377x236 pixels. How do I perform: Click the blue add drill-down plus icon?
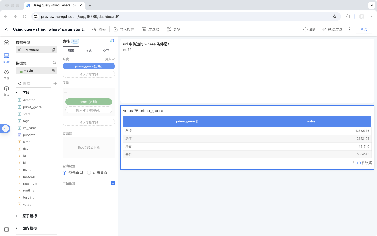tap(113, 183)
